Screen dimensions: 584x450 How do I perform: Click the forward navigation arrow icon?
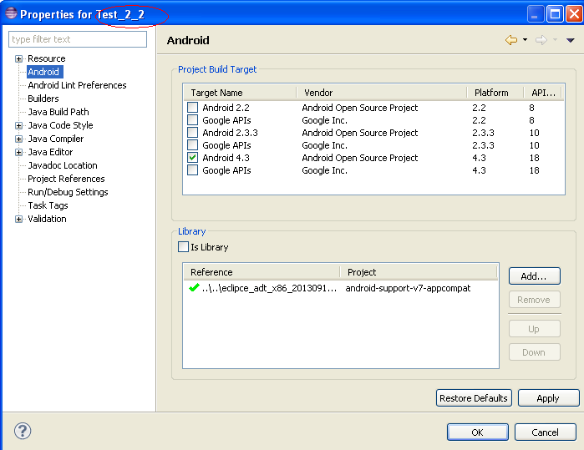541,40
